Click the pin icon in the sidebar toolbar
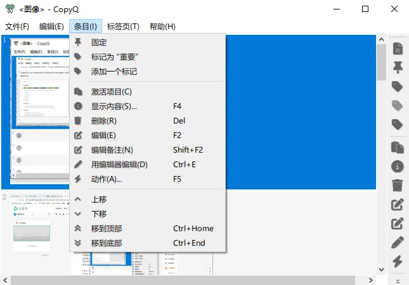The image size is (409, 285). pyautogui.click(x=398, y=68)
